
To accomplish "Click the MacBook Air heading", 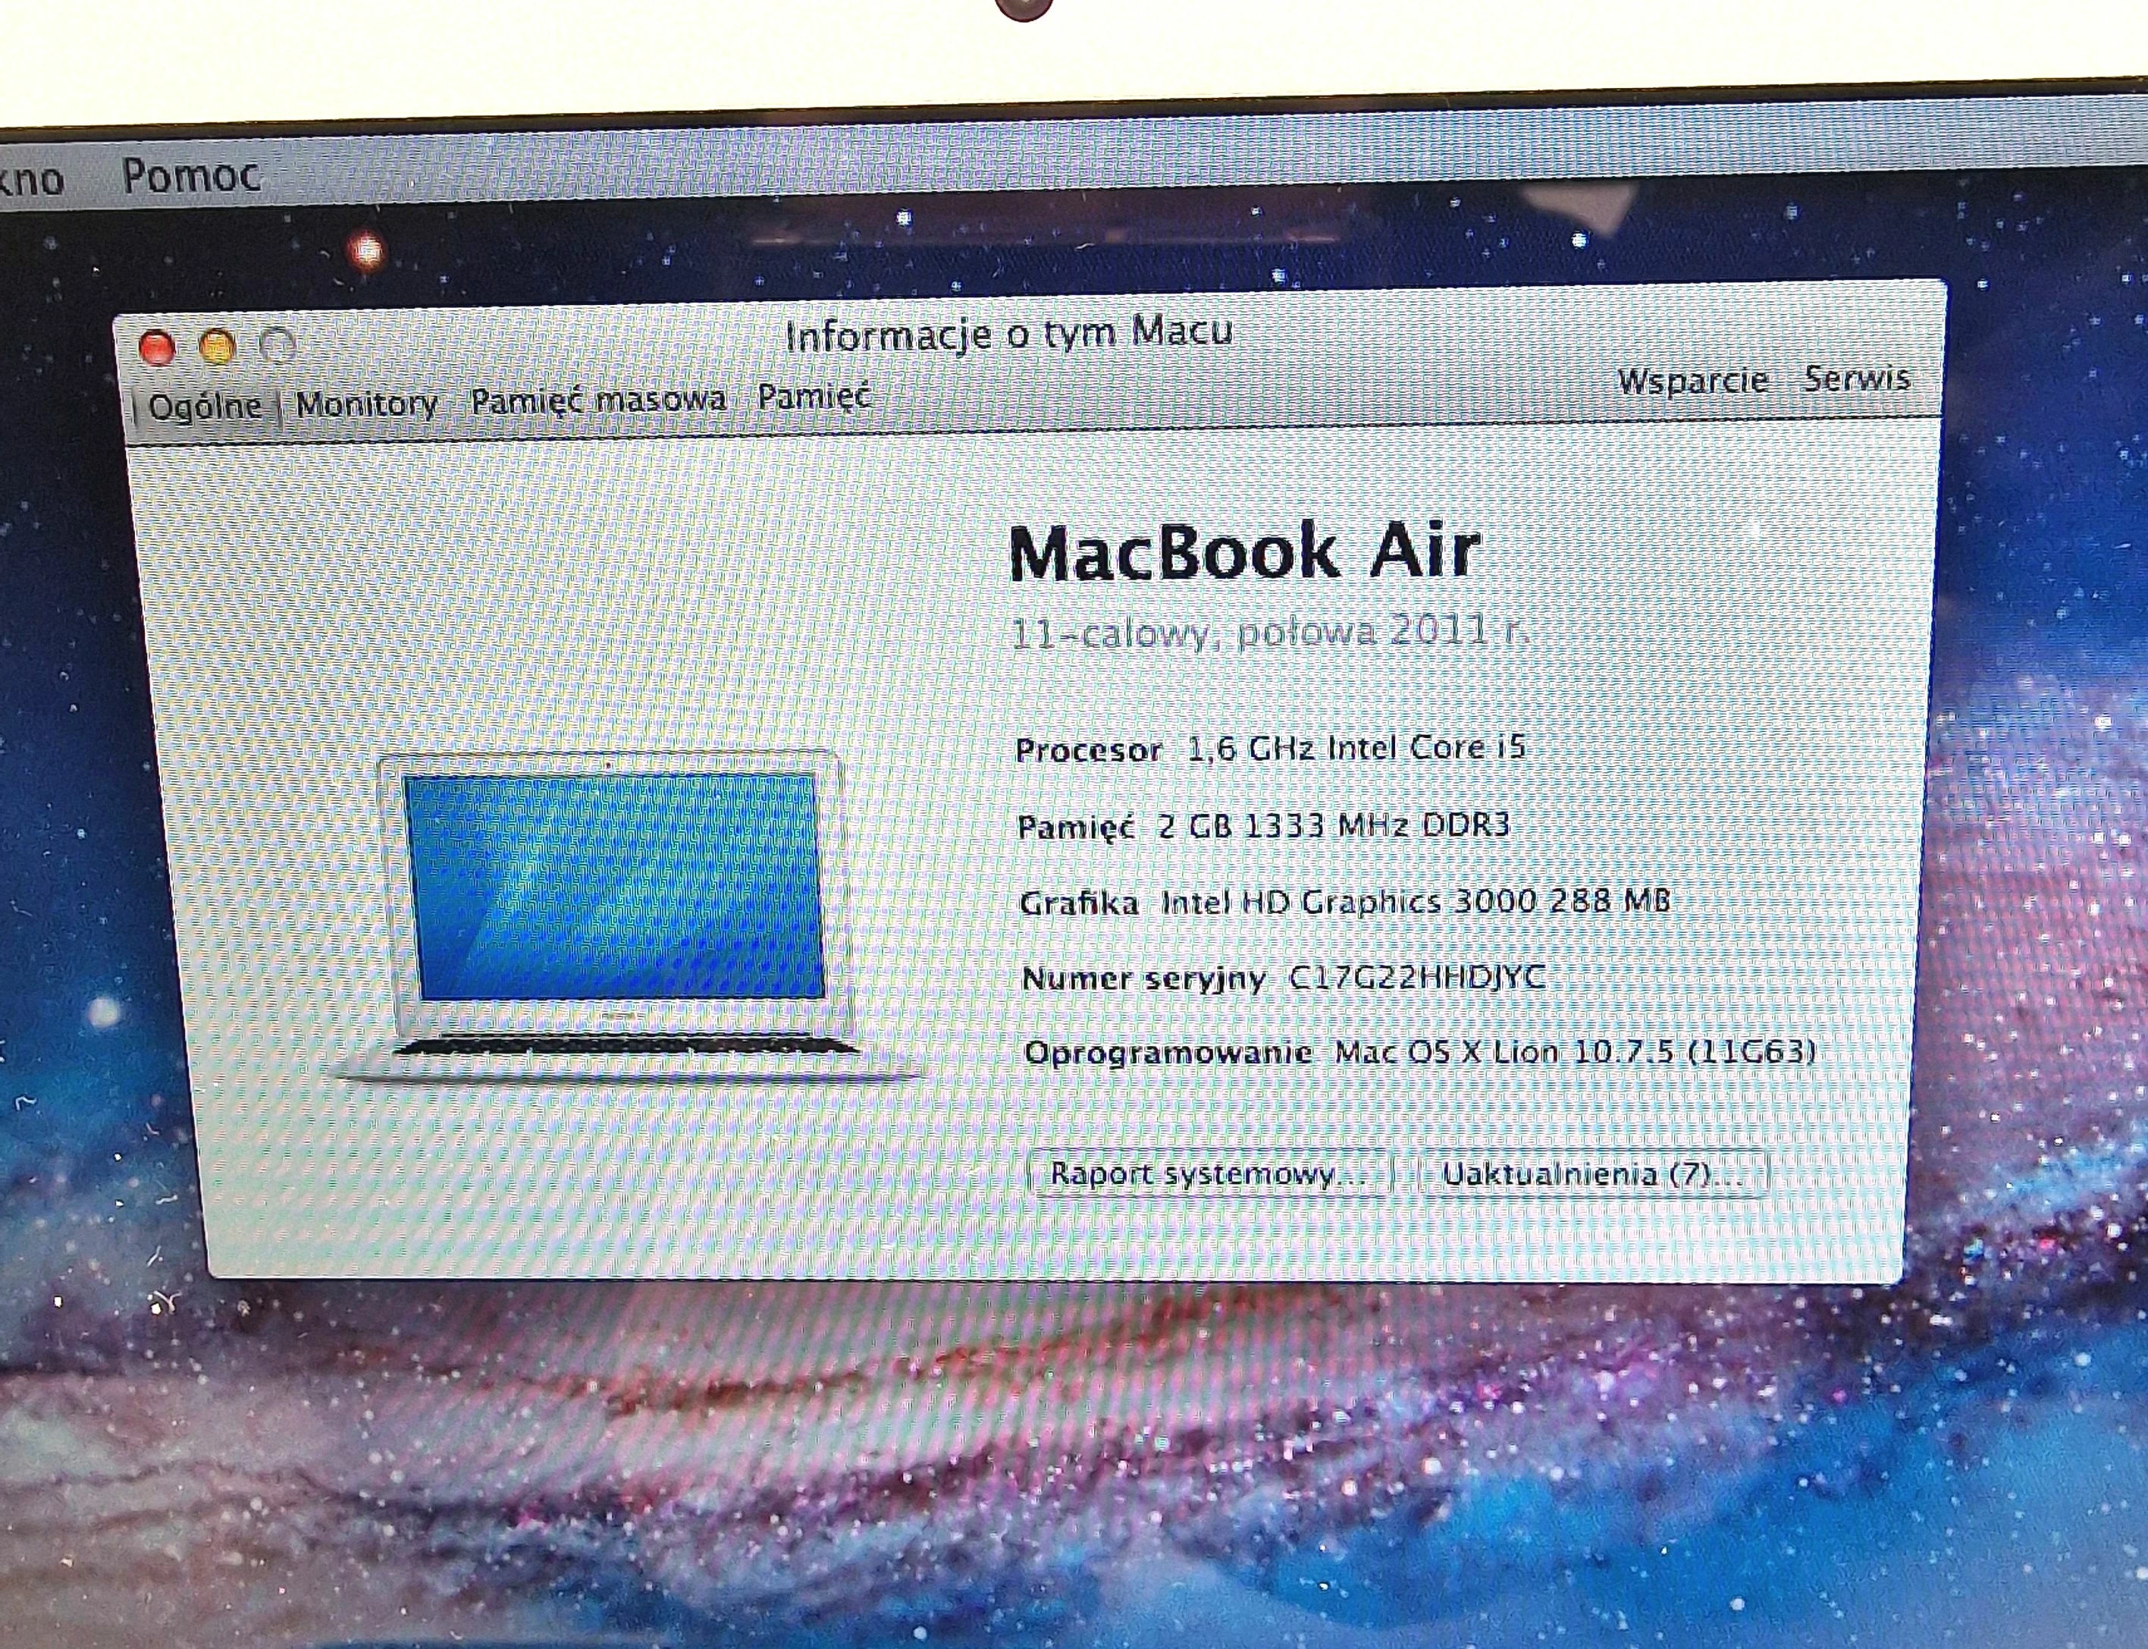I will [1244, 551].
